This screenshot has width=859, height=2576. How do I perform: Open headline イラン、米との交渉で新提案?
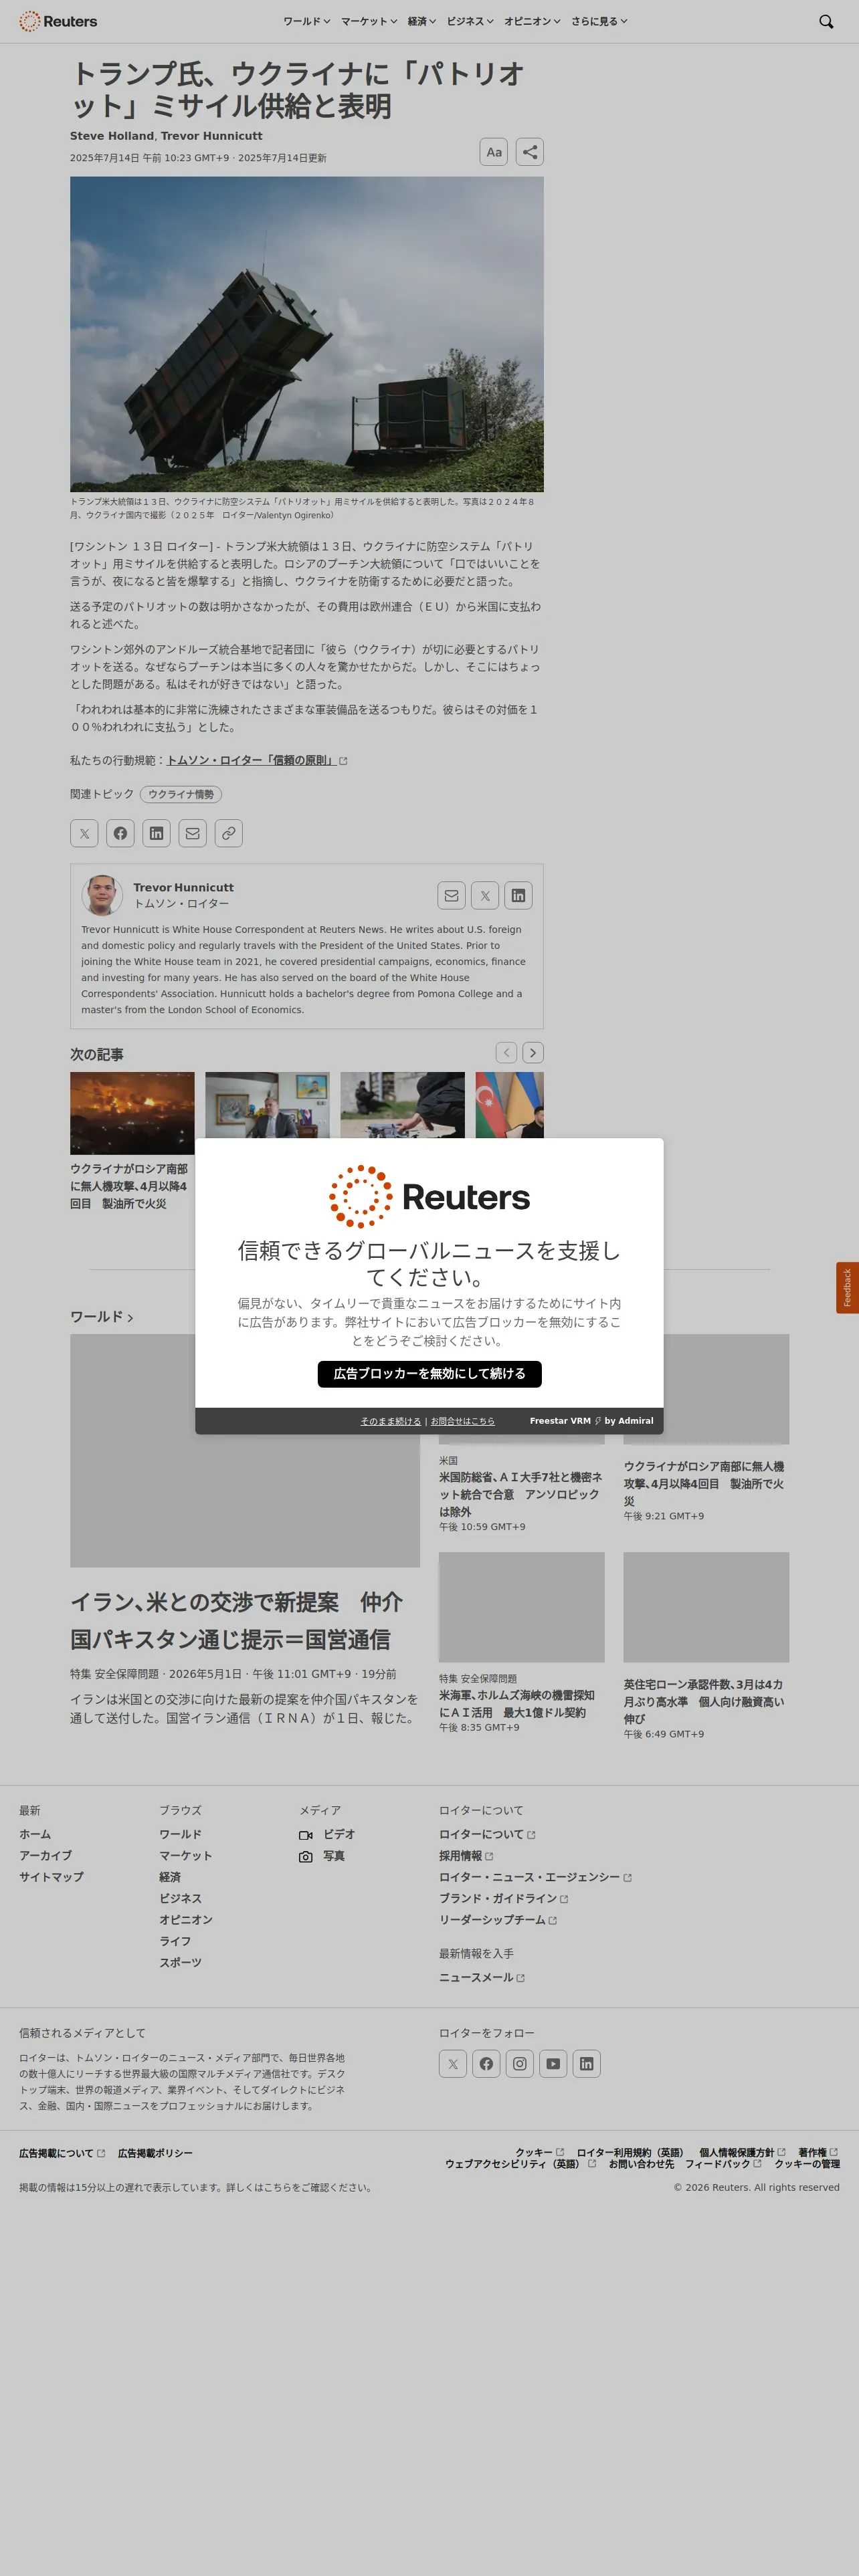point(237,1621)
